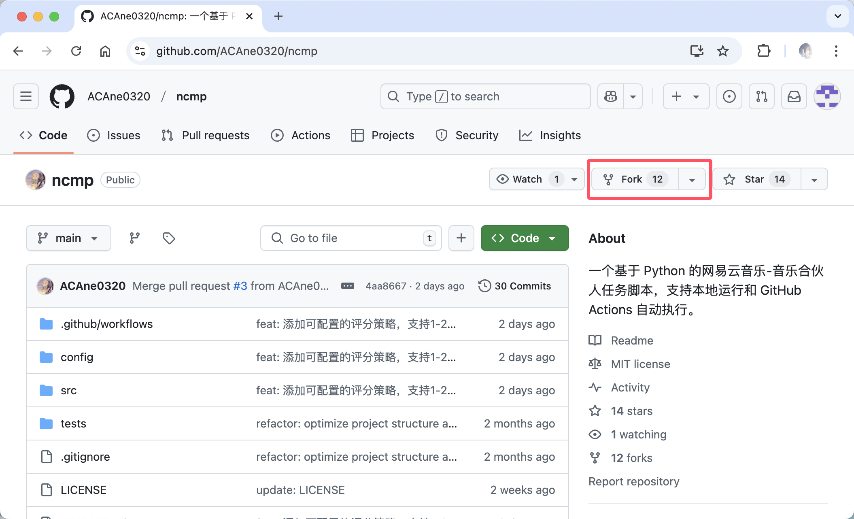Open the config folder

pos(77,357)
